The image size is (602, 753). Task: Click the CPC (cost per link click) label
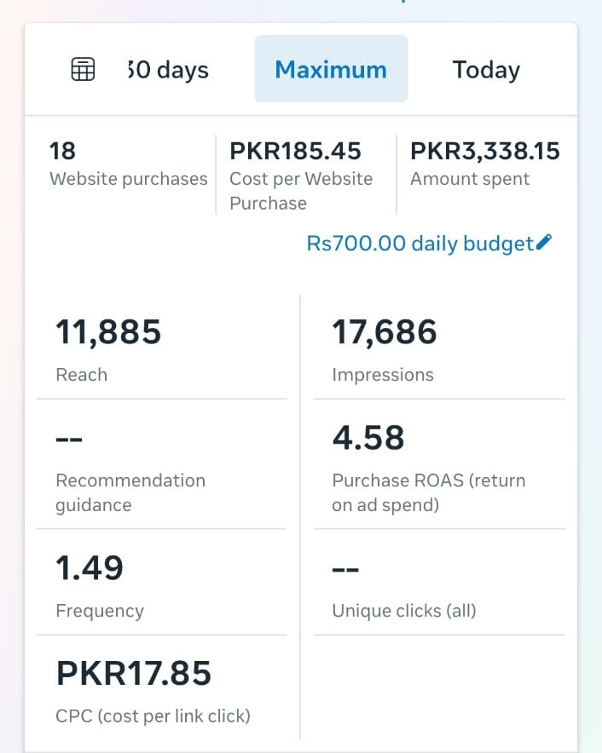[x=153, y=716]
